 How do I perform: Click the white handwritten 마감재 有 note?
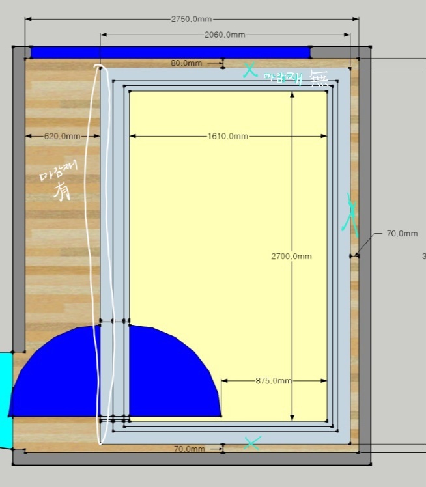[x=60, y=182]
